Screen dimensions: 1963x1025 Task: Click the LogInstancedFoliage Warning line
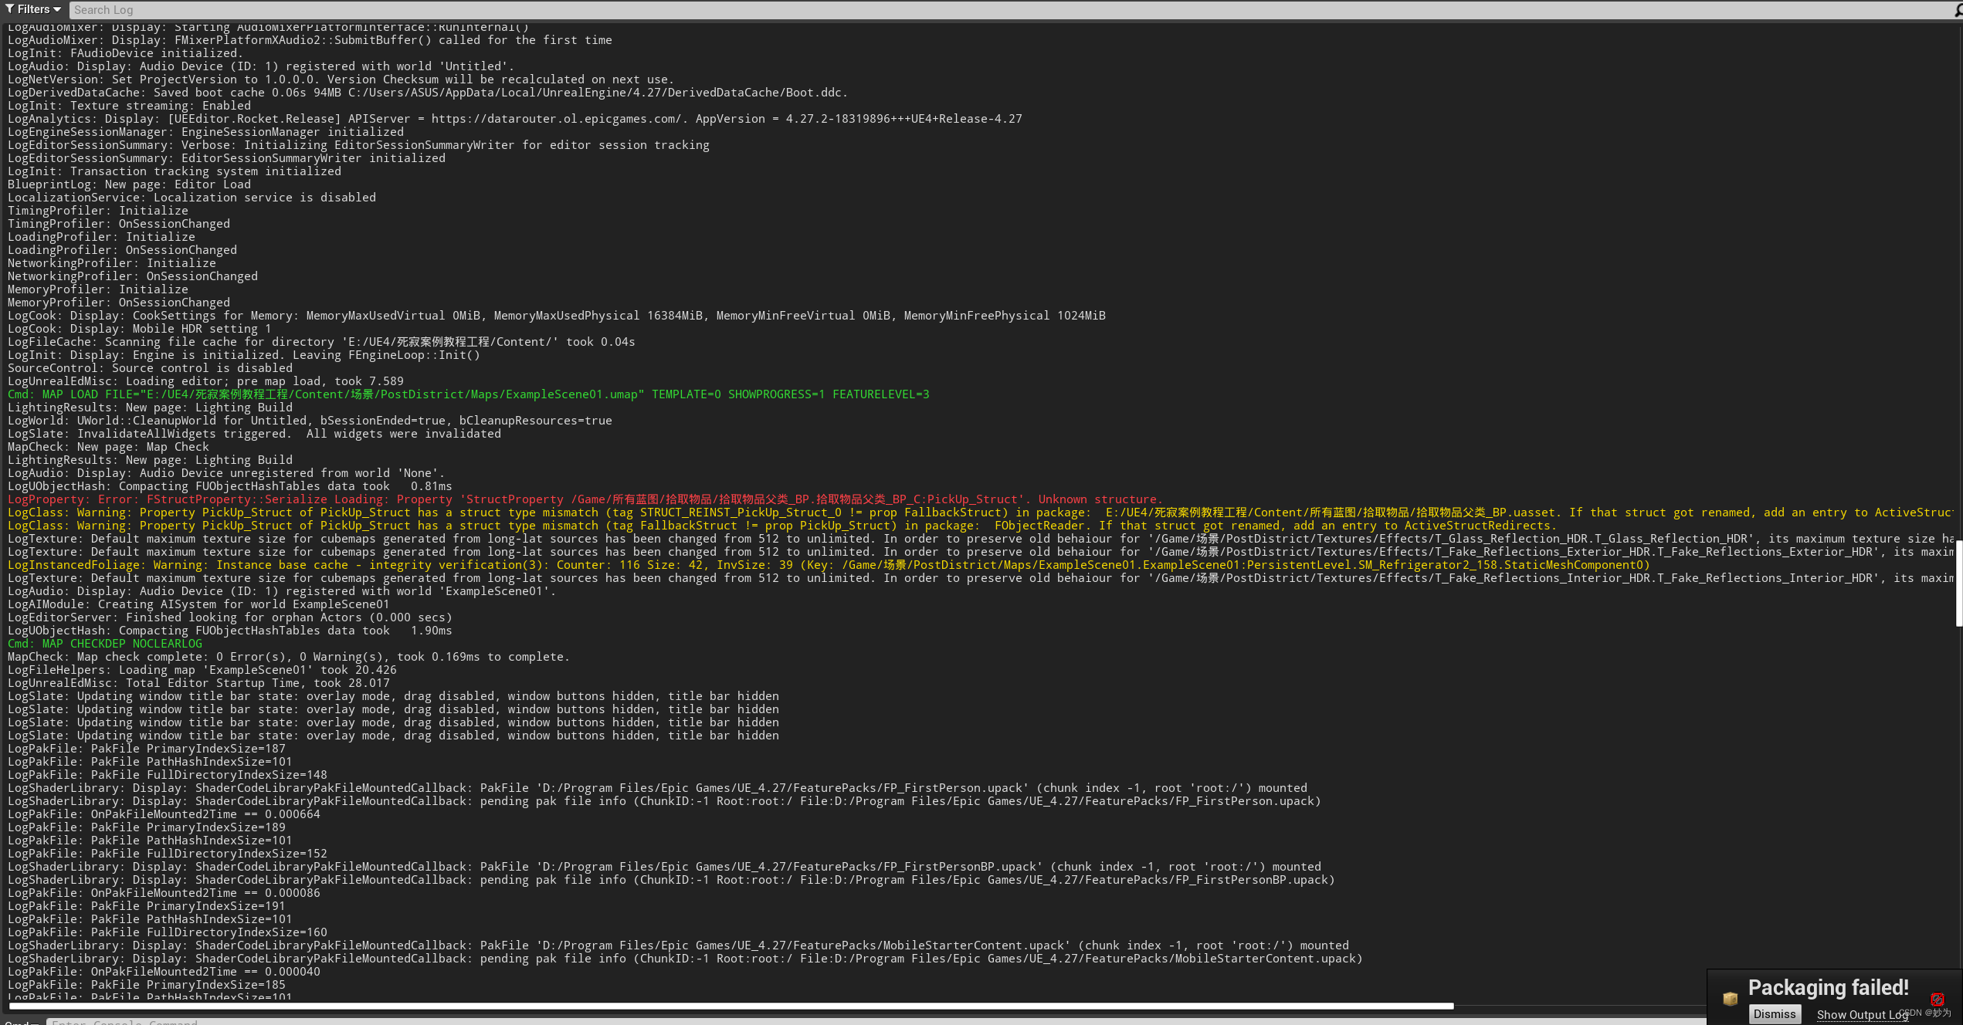pyautogui.click(x=829, y=565)
